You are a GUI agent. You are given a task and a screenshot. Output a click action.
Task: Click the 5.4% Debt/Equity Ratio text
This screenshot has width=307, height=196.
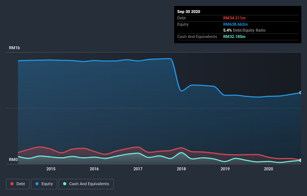[244, 30]
